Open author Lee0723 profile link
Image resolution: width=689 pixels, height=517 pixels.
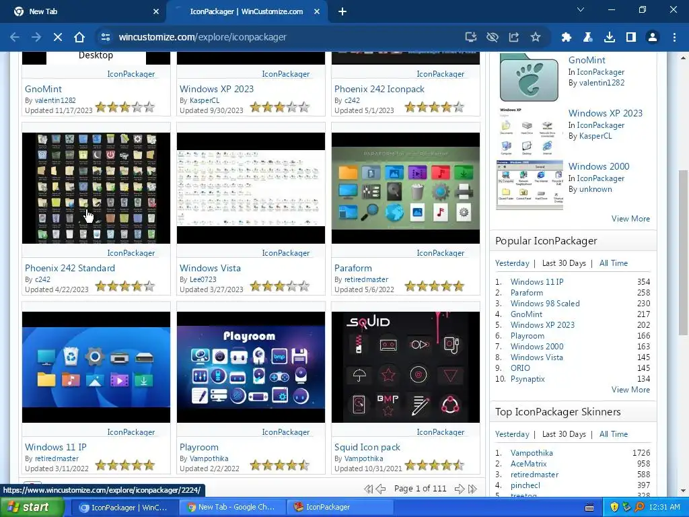(x=203, y=279)
